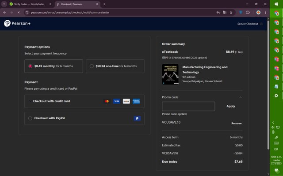The height and width of the screenshot is (176, 283).
Task: Choose Checkout with PayPal option
Action: click(31, 118)
